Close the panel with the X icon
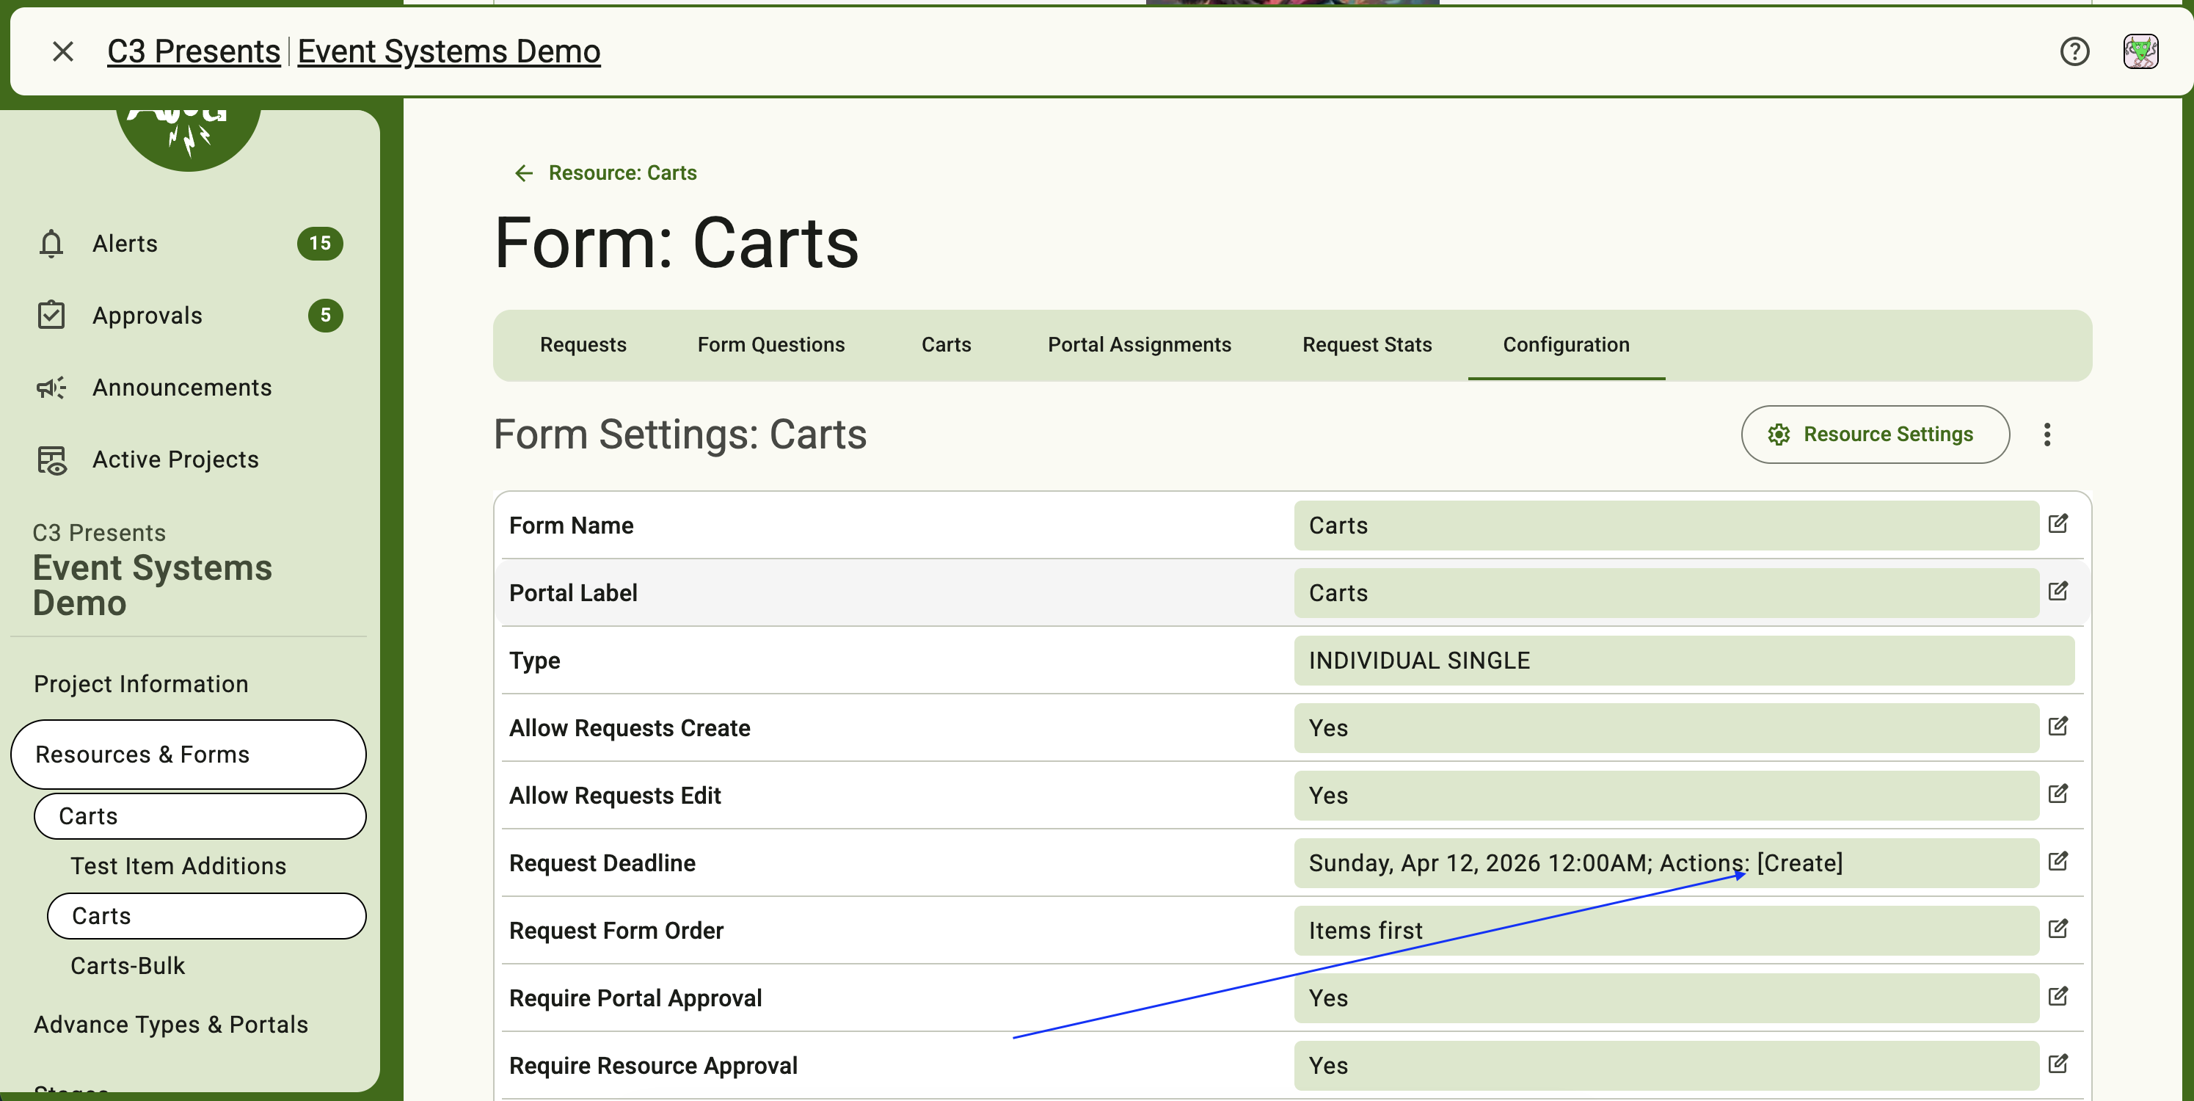The height and width of the screenshot is (1101, 2194). point(63,52)
